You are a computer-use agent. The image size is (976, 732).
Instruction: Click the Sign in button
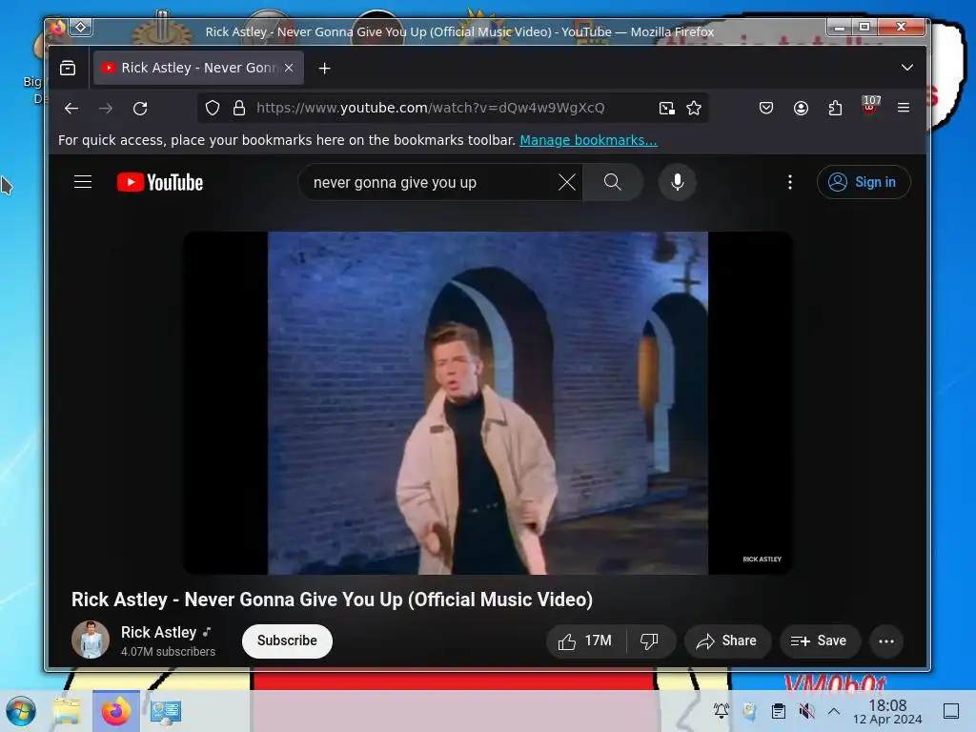[864, 182]
